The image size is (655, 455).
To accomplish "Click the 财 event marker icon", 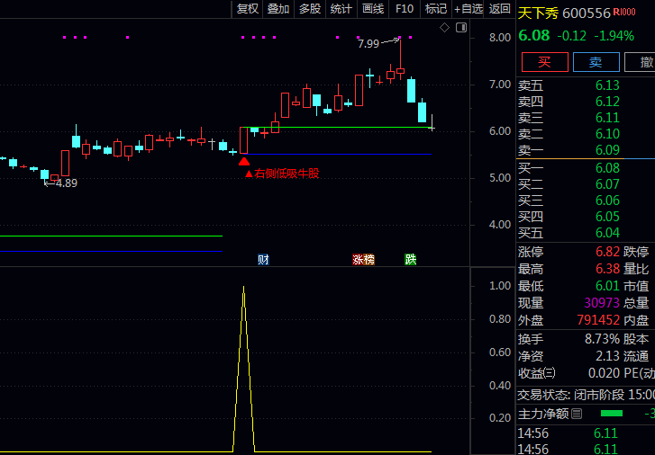I will click(x=263, y=260).
